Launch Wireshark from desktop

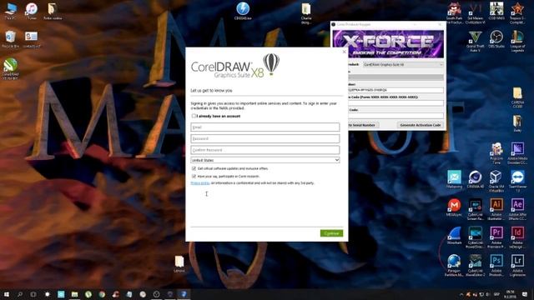(x=454, y=235)
